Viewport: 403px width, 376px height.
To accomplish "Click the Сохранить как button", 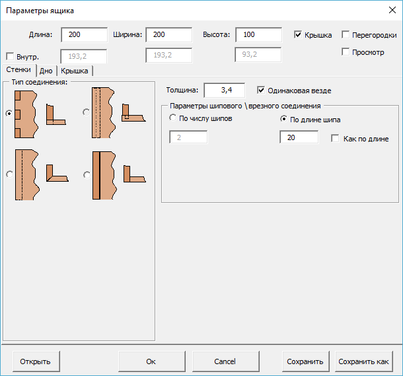I will 363,361.
